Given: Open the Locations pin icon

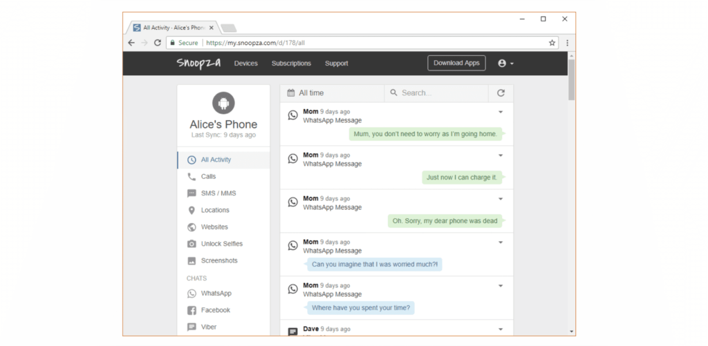Looking at the screenshot, I should click(192, 210).
